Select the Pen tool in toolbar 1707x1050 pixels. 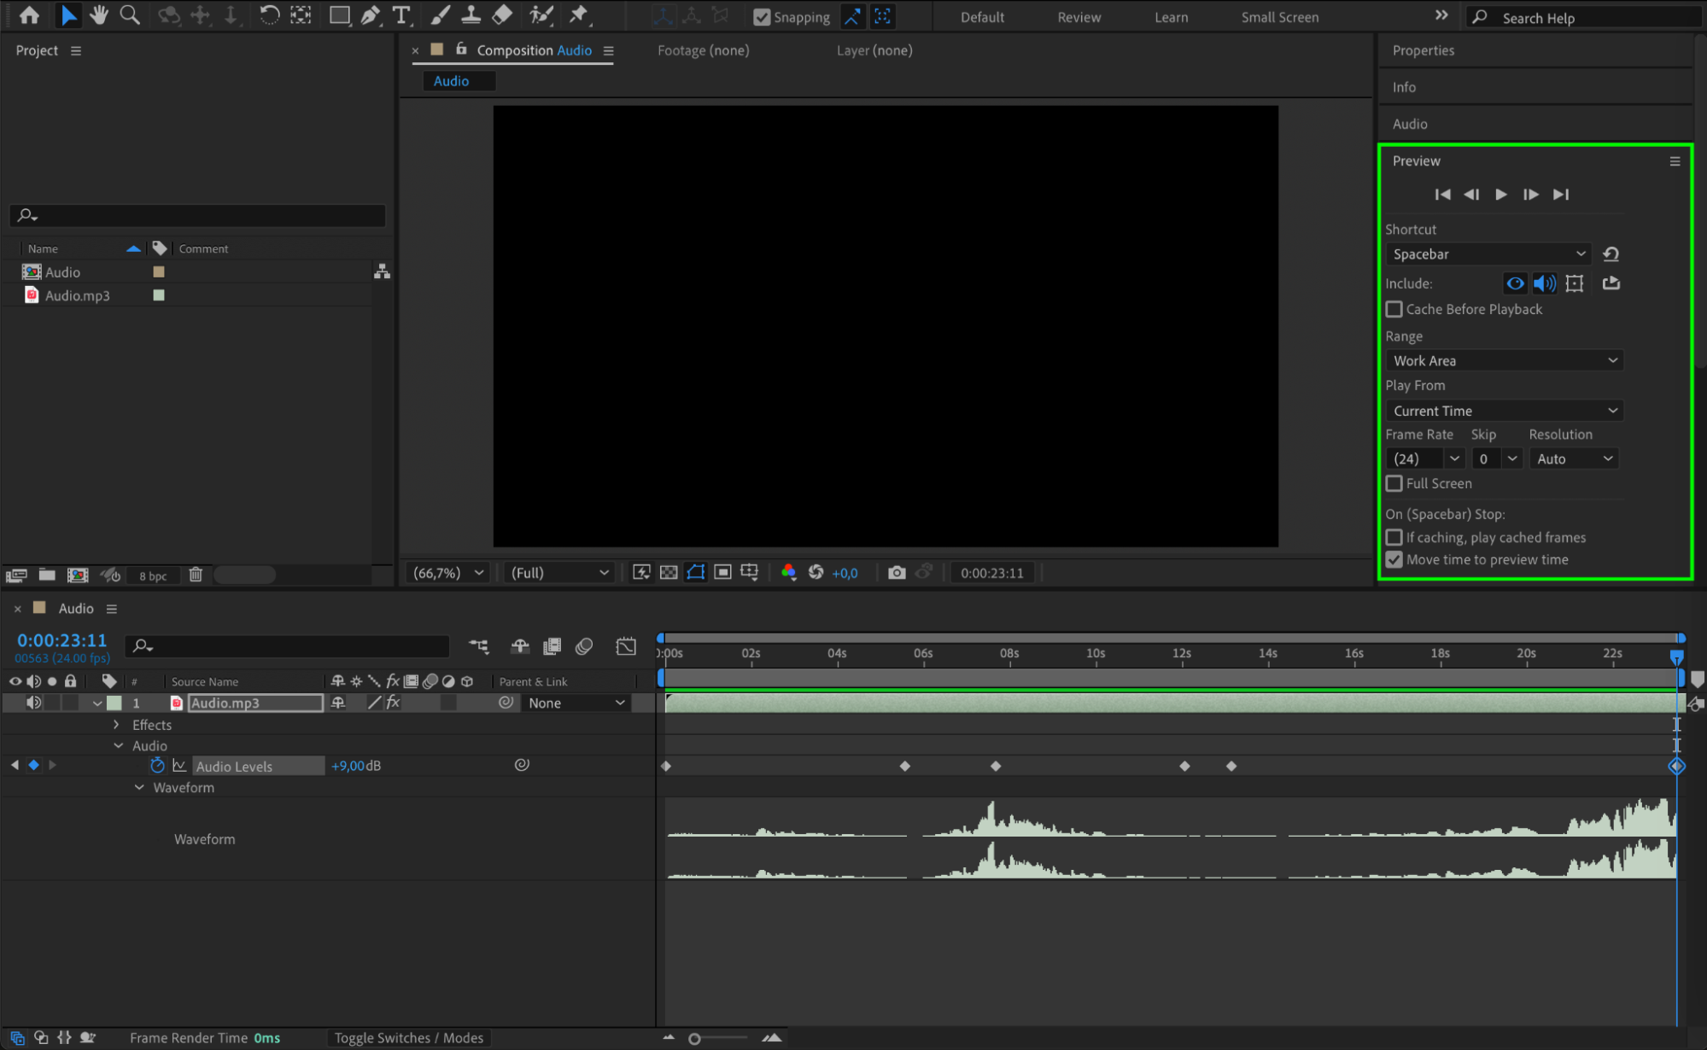tap(371, 15)
